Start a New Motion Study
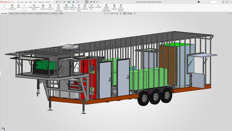Image resolution: width=232 pixels, height=131 pixels. click(x=79, y=8)
